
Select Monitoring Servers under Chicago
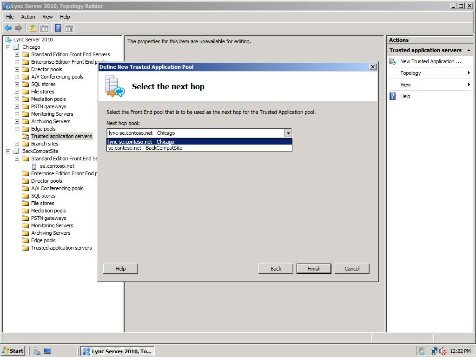[52, 114]
